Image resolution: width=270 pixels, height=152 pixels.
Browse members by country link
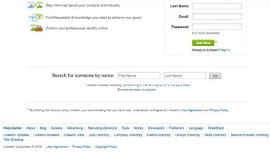[x=149, y=90]
